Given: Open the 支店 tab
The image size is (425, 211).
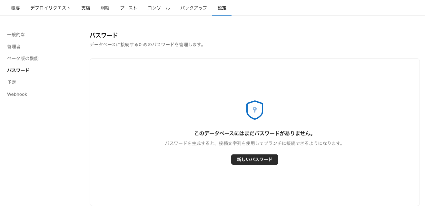Looking at the screenshot, I should click(x=86, y=8).
